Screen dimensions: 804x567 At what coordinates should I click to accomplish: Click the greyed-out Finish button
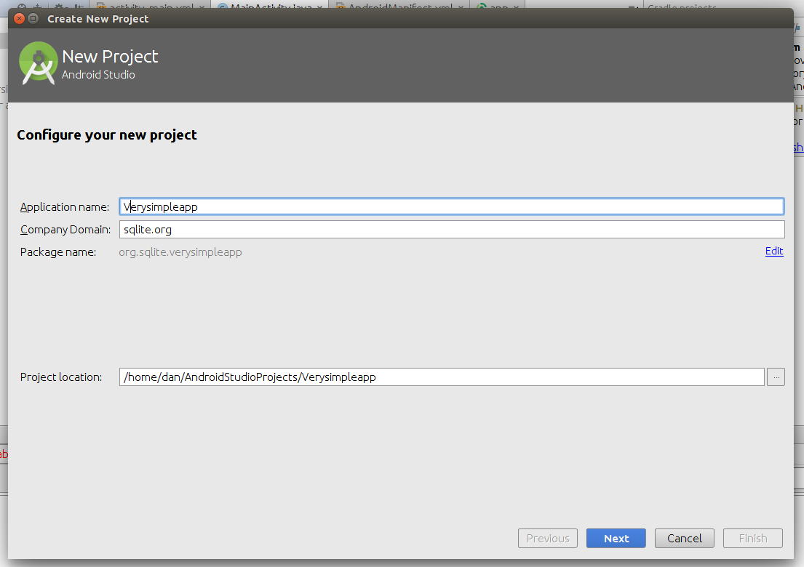(752, 539)
